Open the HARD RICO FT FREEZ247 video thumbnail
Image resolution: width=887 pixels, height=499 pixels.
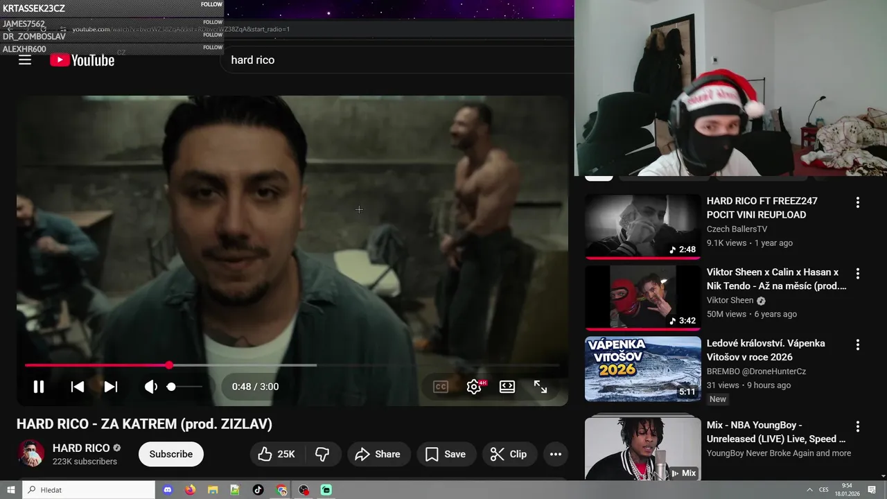pos(643,227)
